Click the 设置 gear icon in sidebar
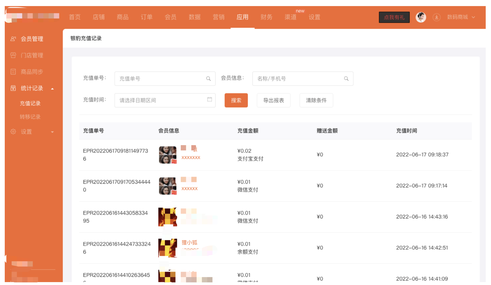The height and width of the screenshot is (285, 491). tap(13, 131)
